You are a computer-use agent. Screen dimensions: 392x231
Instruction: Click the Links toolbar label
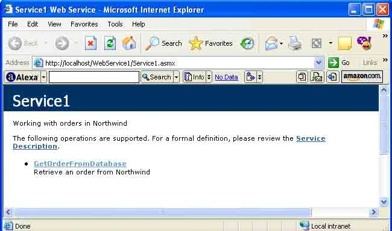pos(370,63)
